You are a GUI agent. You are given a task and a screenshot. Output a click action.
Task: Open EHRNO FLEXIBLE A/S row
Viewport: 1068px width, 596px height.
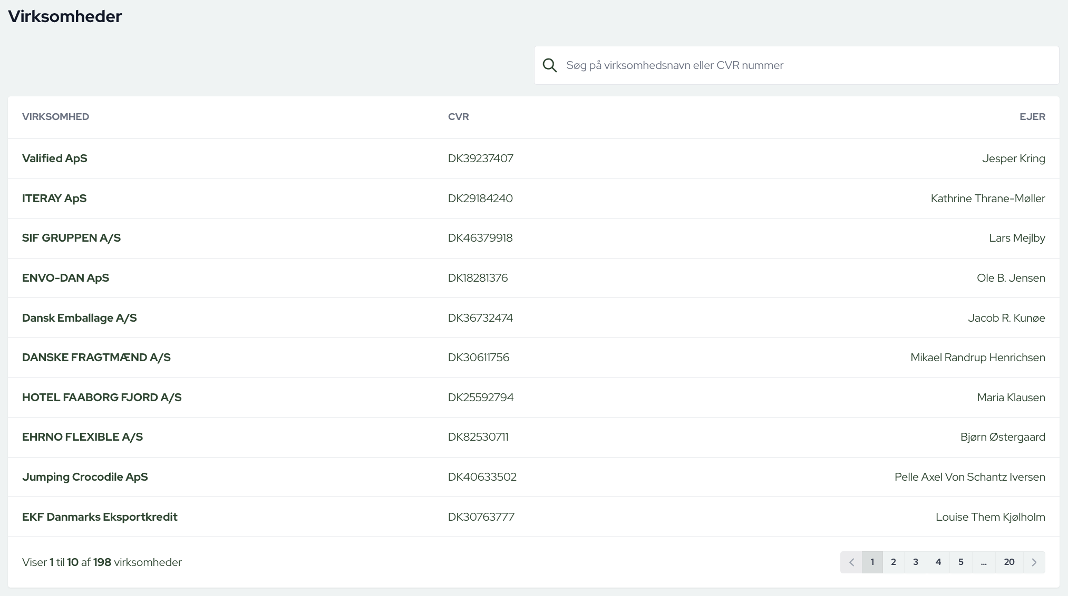82,437
